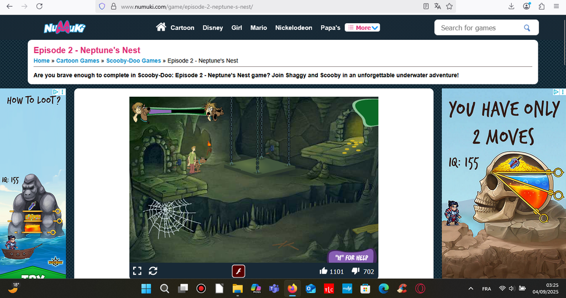Open the Nickelodeon category menu
Image resolution: width=566 pixels, height=298 pixels.
click(294, 28)
